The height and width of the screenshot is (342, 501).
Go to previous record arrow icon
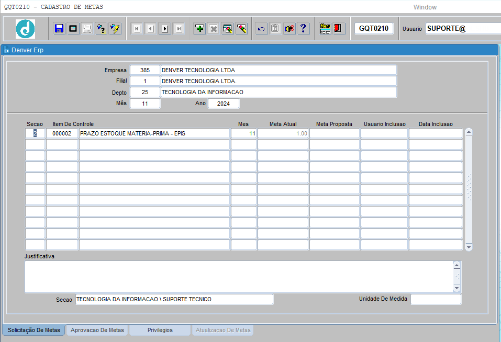tap(151, 29)
